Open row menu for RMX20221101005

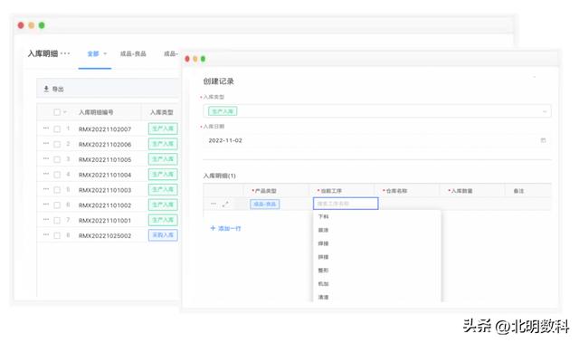[x=46, y=158]
